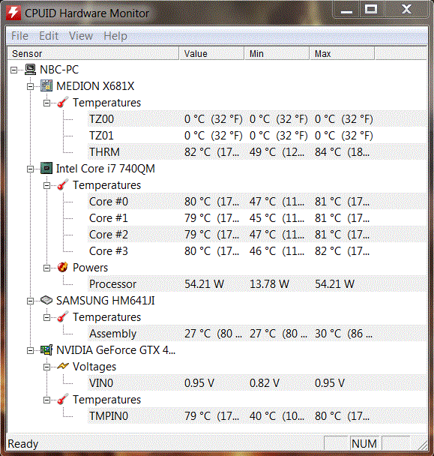
Task: Click the NBC-PC computer icon
Action: pos(30,70)
